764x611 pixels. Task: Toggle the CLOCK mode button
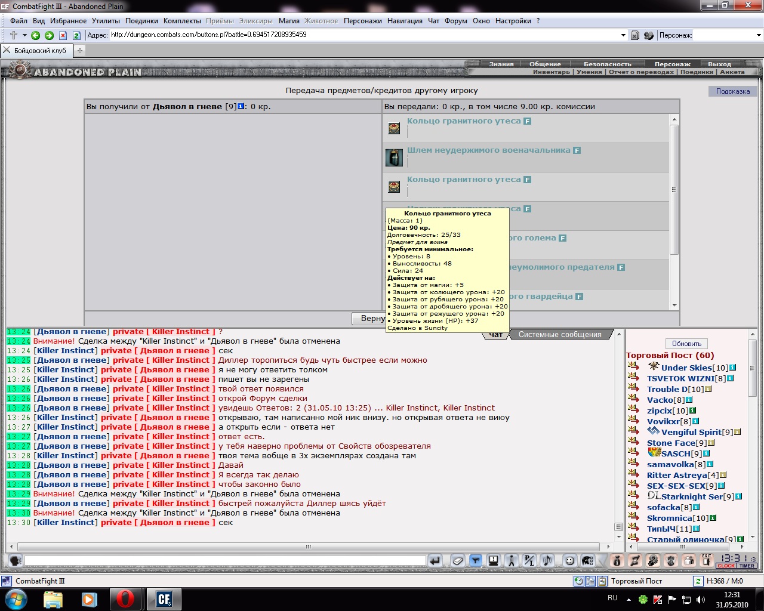pyautogui.click(x=726, y=566)
